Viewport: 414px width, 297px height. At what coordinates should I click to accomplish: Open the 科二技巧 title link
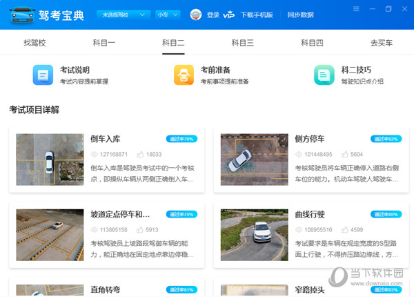[356, 70]
